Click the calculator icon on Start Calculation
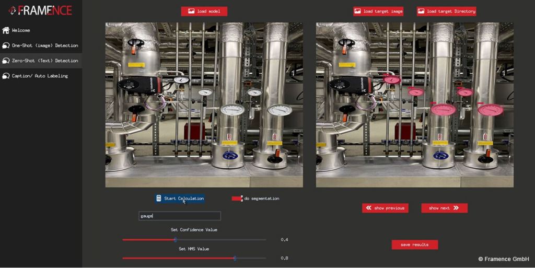Image resolution: width=535 pixels, height=268 pixels. 159,198
